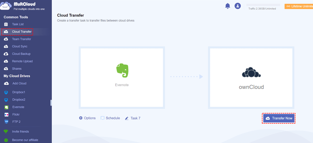Click the MultCloud logo
Viewport: 313px width, 143px height.
(22, 6)
